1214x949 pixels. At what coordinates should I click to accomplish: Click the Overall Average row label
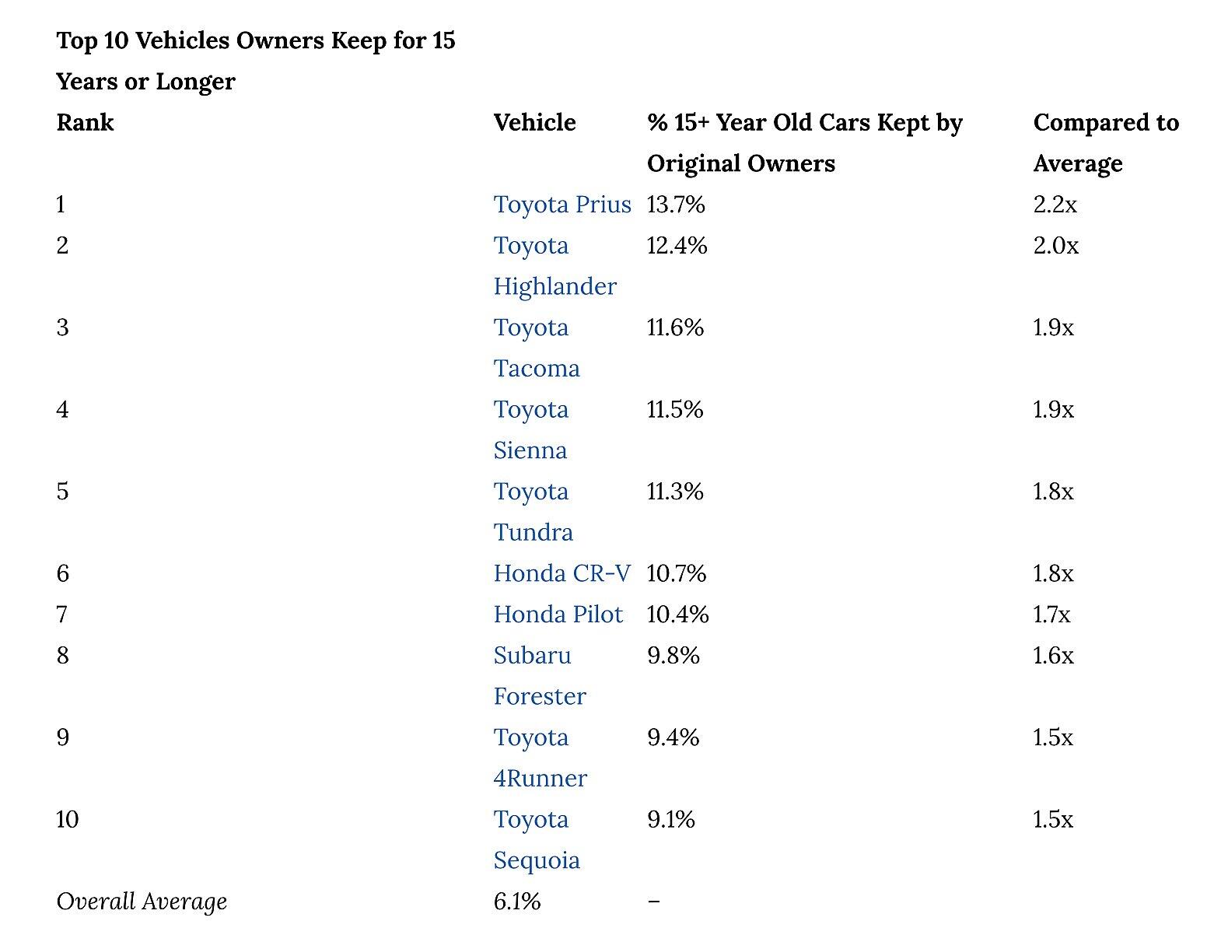tap(142, 902)
